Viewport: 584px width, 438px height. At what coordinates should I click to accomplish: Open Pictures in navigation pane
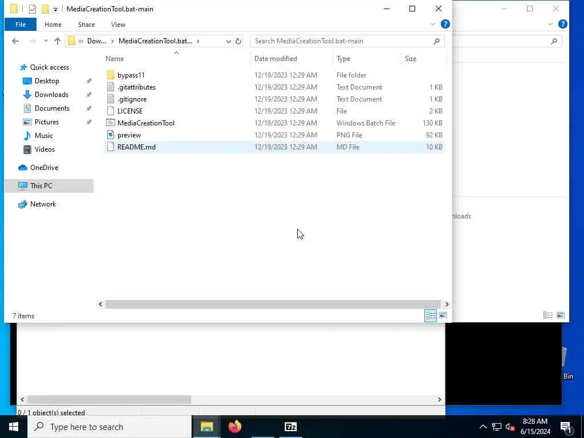(47, 122)
